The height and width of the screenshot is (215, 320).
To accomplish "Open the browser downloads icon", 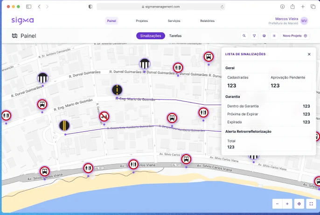I will 282,7.
